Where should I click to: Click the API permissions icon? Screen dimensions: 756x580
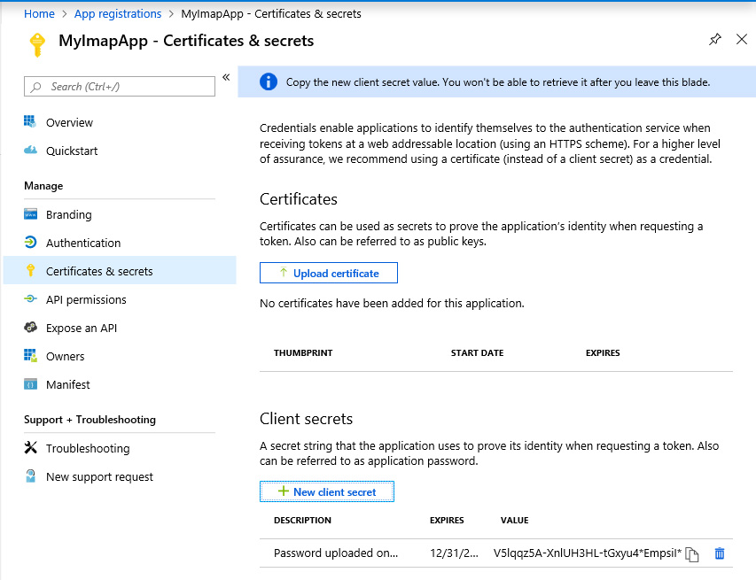[x=30, y=299]
